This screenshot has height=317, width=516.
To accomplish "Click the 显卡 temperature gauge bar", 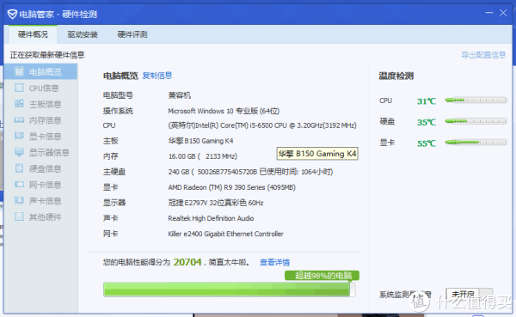I will [476, 143].
